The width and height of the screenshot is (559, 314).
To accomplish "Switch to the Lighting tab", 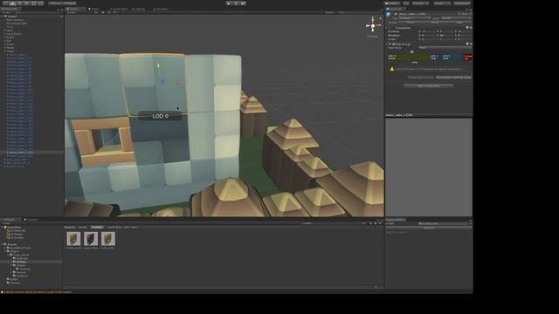I will (139, 9).
